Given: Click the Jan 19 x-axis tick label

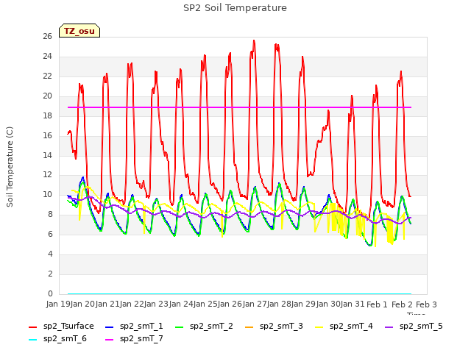Looking at the screenshot, I should tap(57, 304).
